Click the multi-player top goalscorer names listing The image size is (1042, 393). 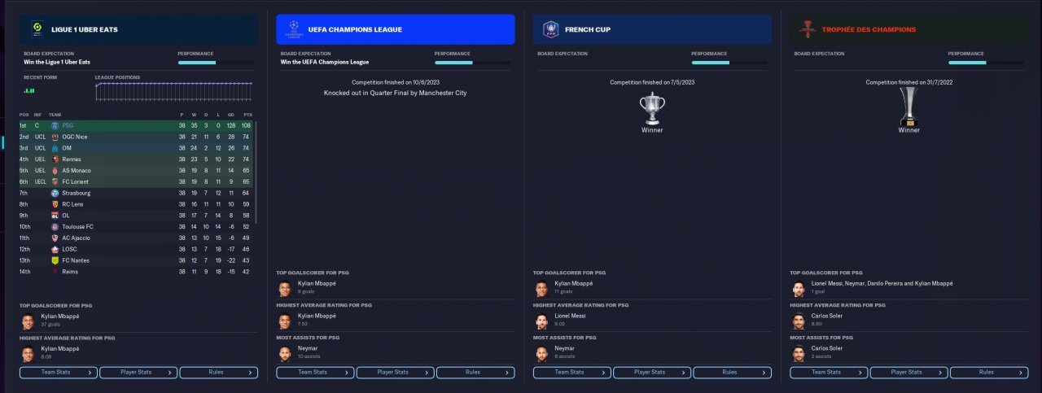click(882, 283)
